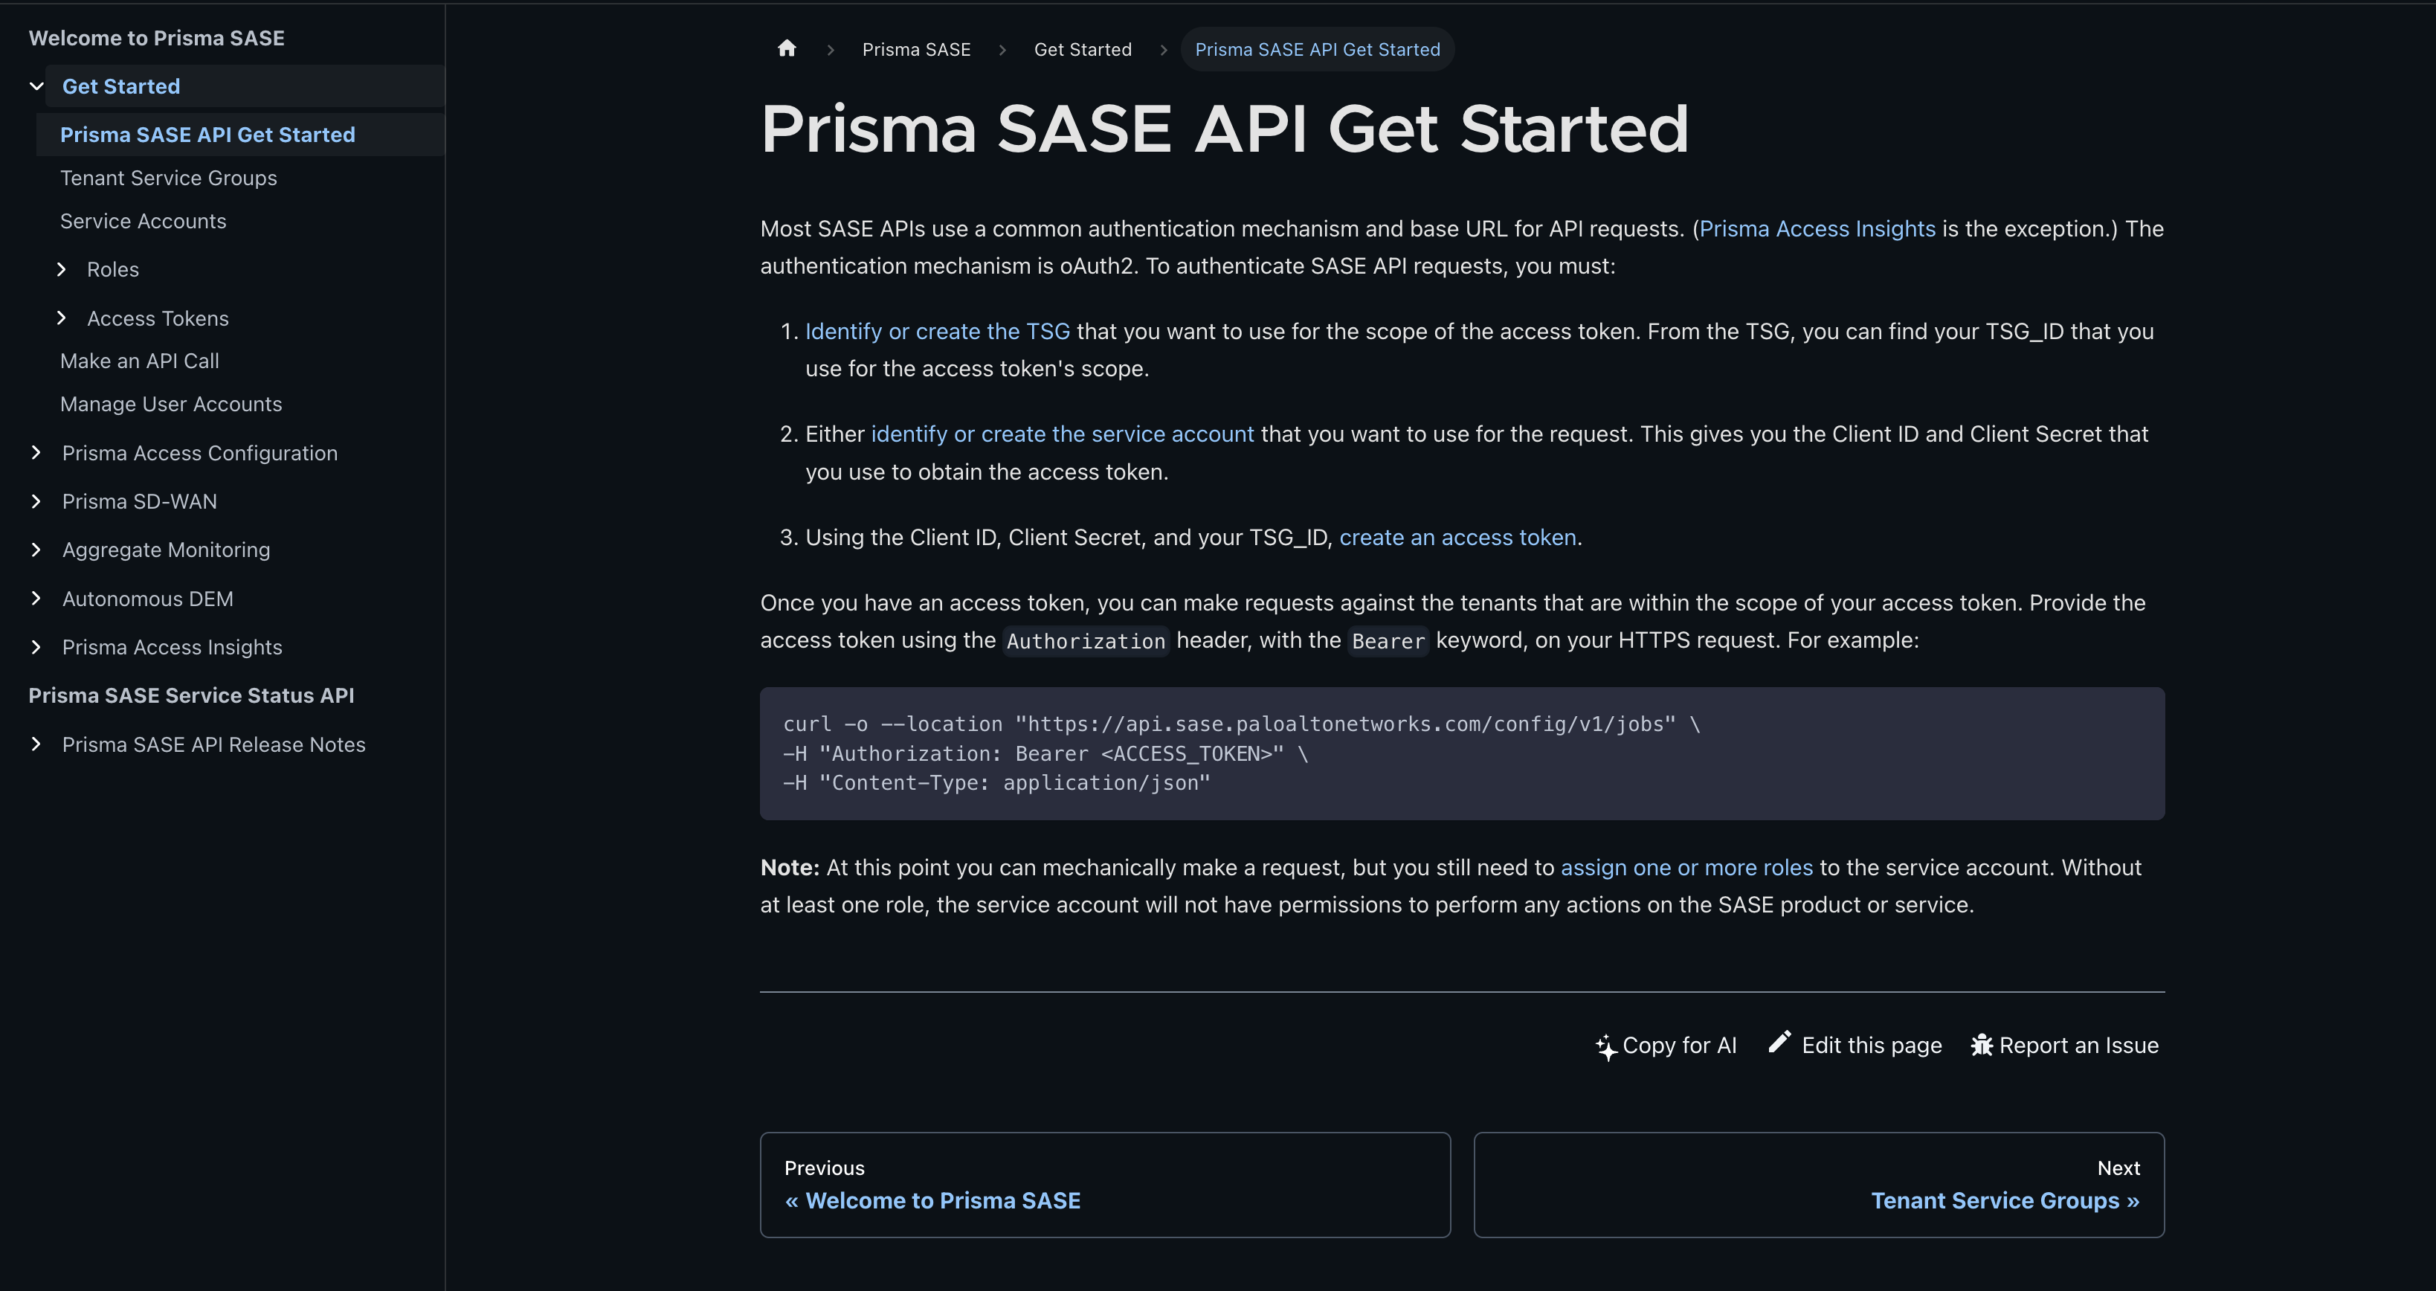Click the home breadcrumb icon
Screen dimensions: 2436x1291
pyautogui.click(x=787, y=48)
